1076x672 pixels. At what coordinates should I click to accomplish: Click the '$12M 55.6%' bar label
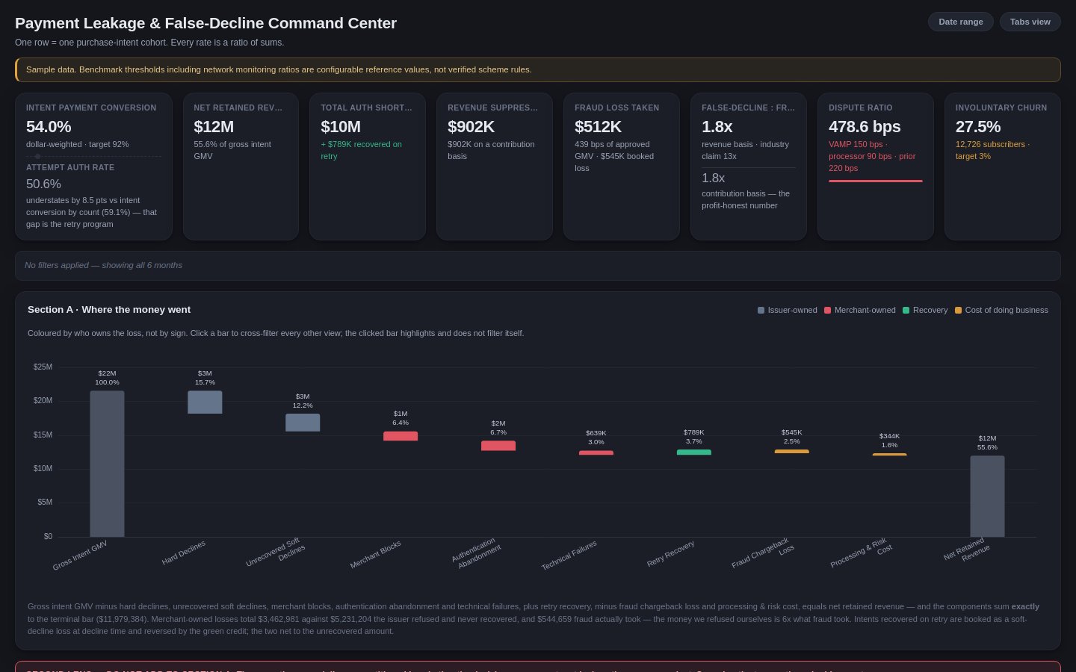(x=987, y=443)
